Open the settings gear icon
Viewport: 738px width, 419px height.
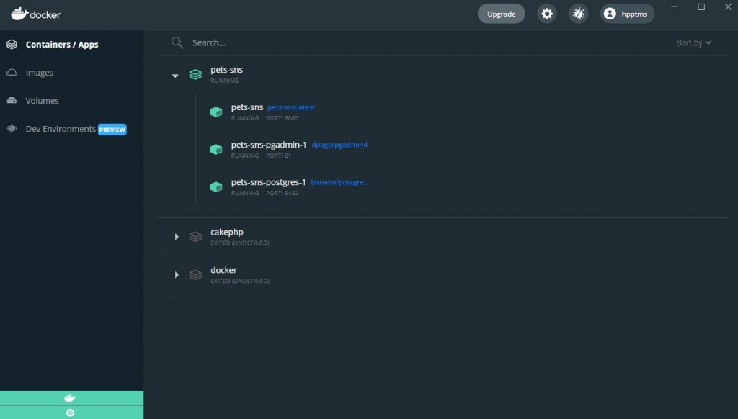tap(547, 14)
